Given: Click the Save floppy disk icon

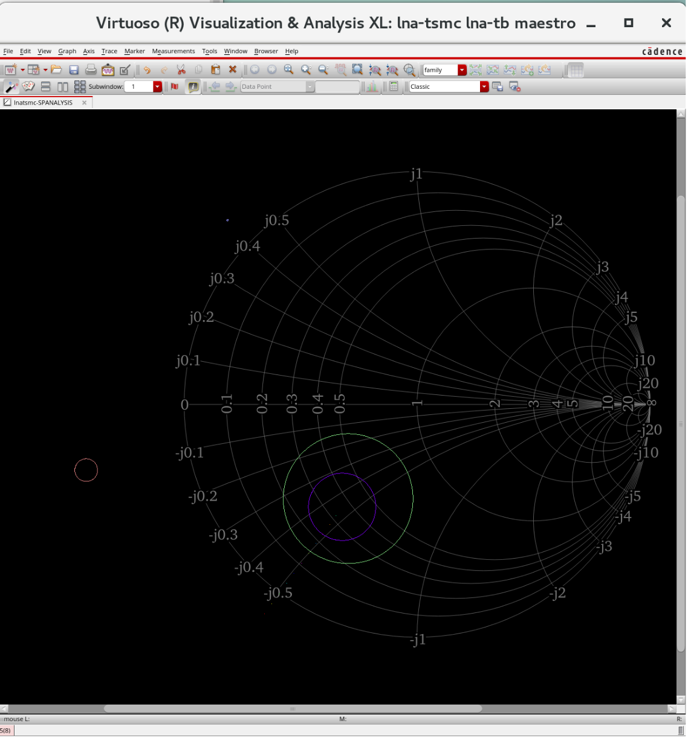Looking at the screenshot, I should tap(74, 70).
